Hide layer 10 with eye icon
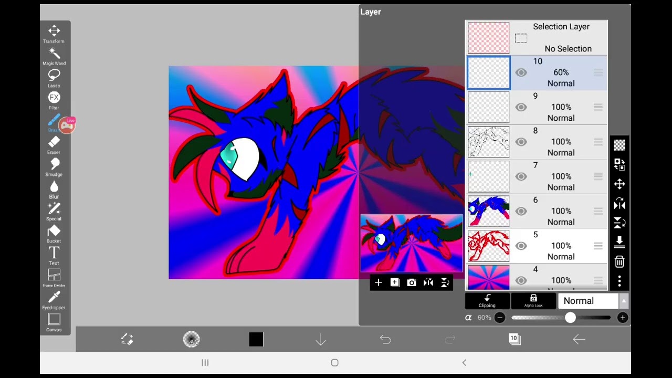Screen dimensions: 672x378 (521, 72)
